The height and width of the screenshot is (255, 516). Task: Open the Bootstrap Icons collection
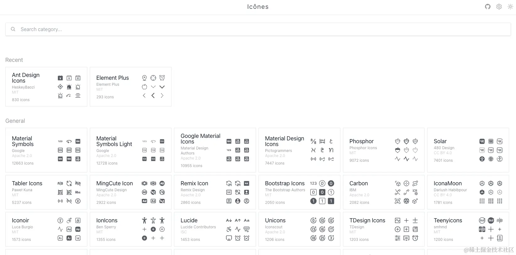click(299, 192)
